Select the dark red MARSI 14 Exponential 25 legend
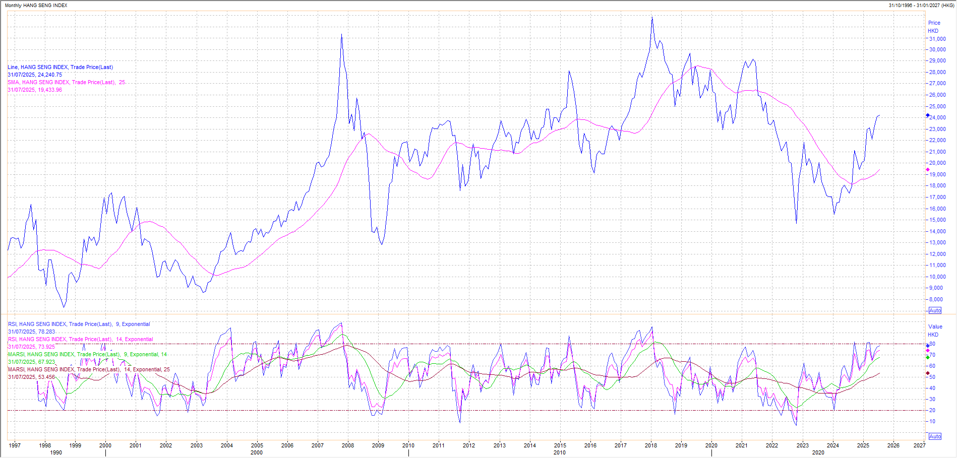 [x=89, y=369]
